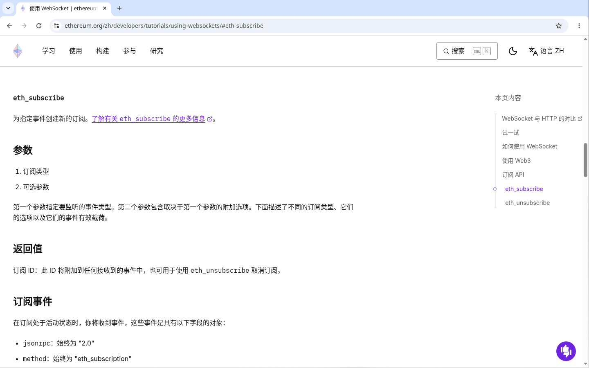The height and width of the screenshot is (368, 589).
Task: Click the 返回值 heading
Action: coord(28,249)
